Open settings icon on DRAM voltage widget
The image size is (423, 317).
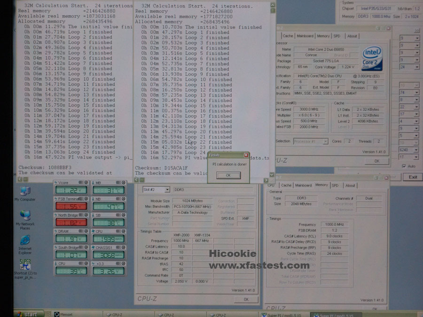pos(81,231)
